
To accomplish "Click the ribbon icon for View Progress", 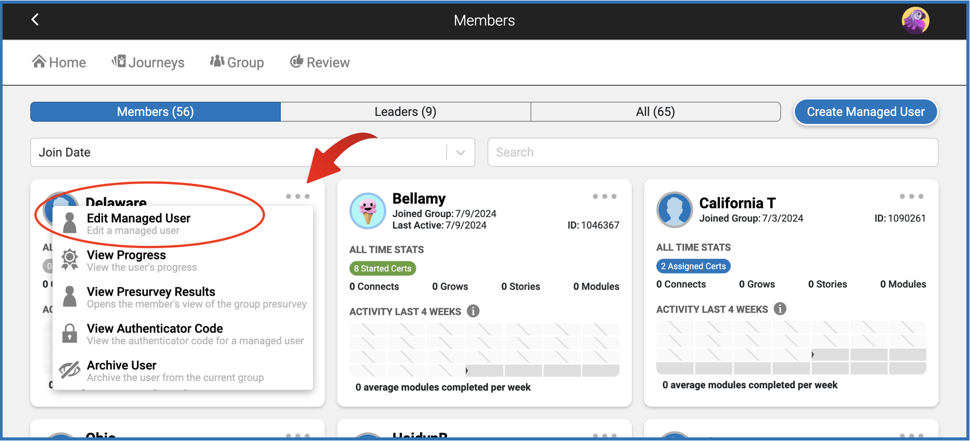I will 70,260.
